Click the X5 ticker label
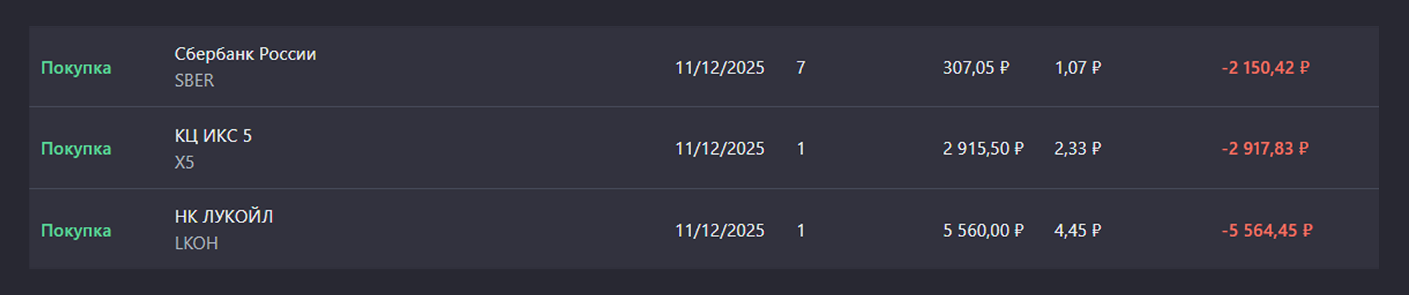The image size is (1409, 295). coord(184,162)
